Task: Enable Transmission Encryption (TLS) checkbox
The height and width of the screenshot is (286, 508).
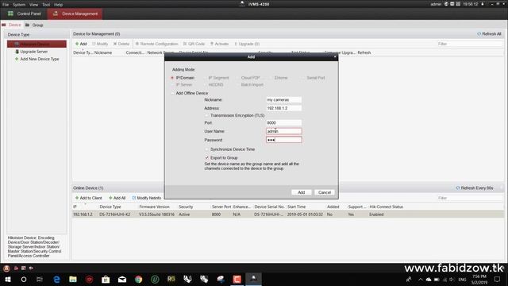Action: pyautogui.click(x=206, y=115)
